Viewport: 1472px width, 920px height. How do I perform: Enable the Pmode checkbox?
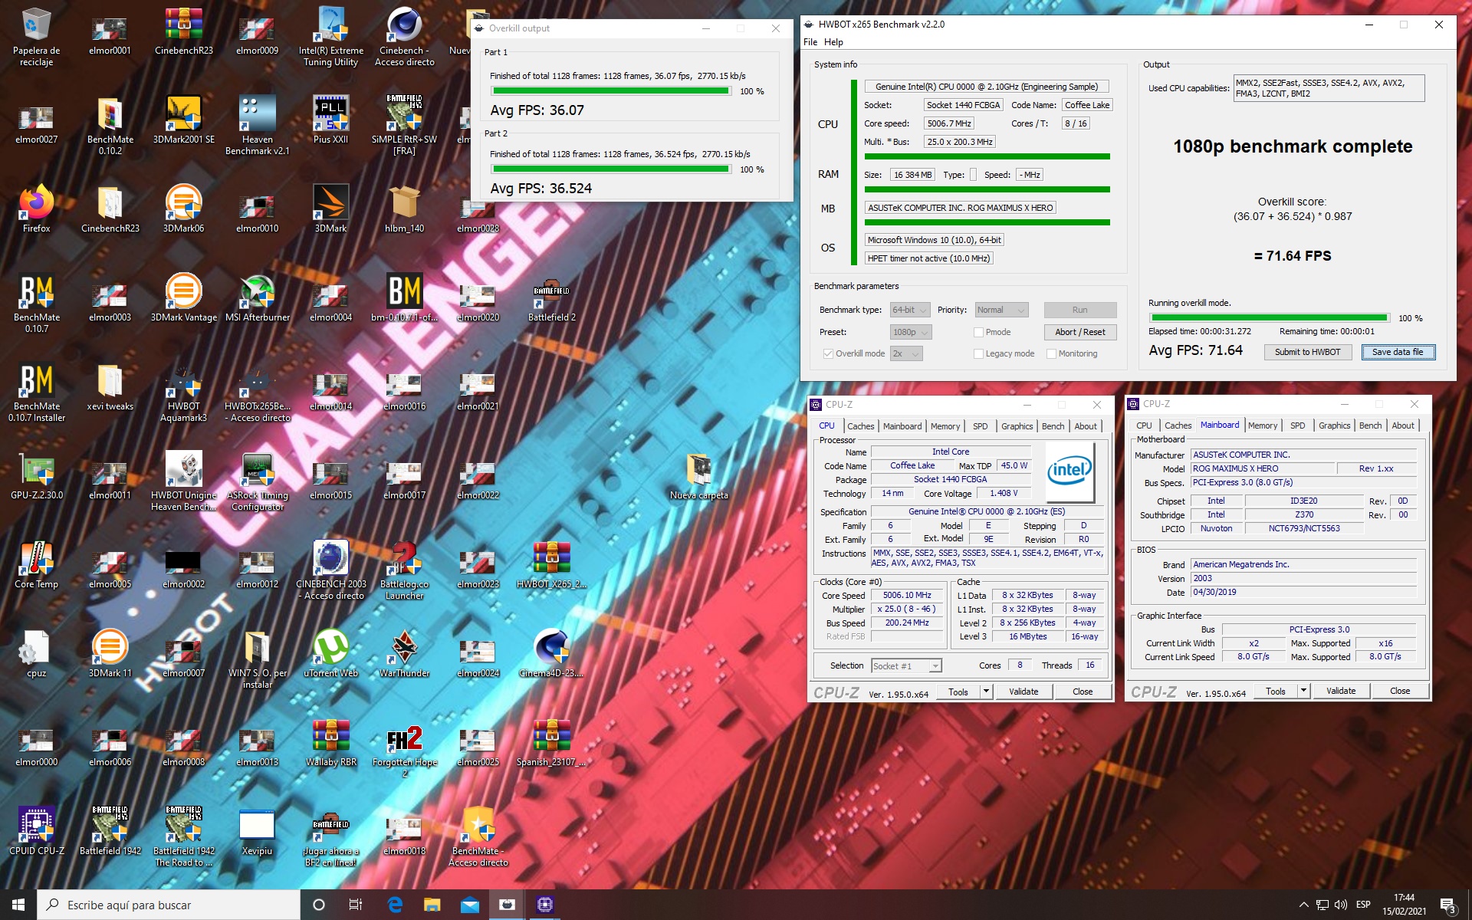point(978,332)
